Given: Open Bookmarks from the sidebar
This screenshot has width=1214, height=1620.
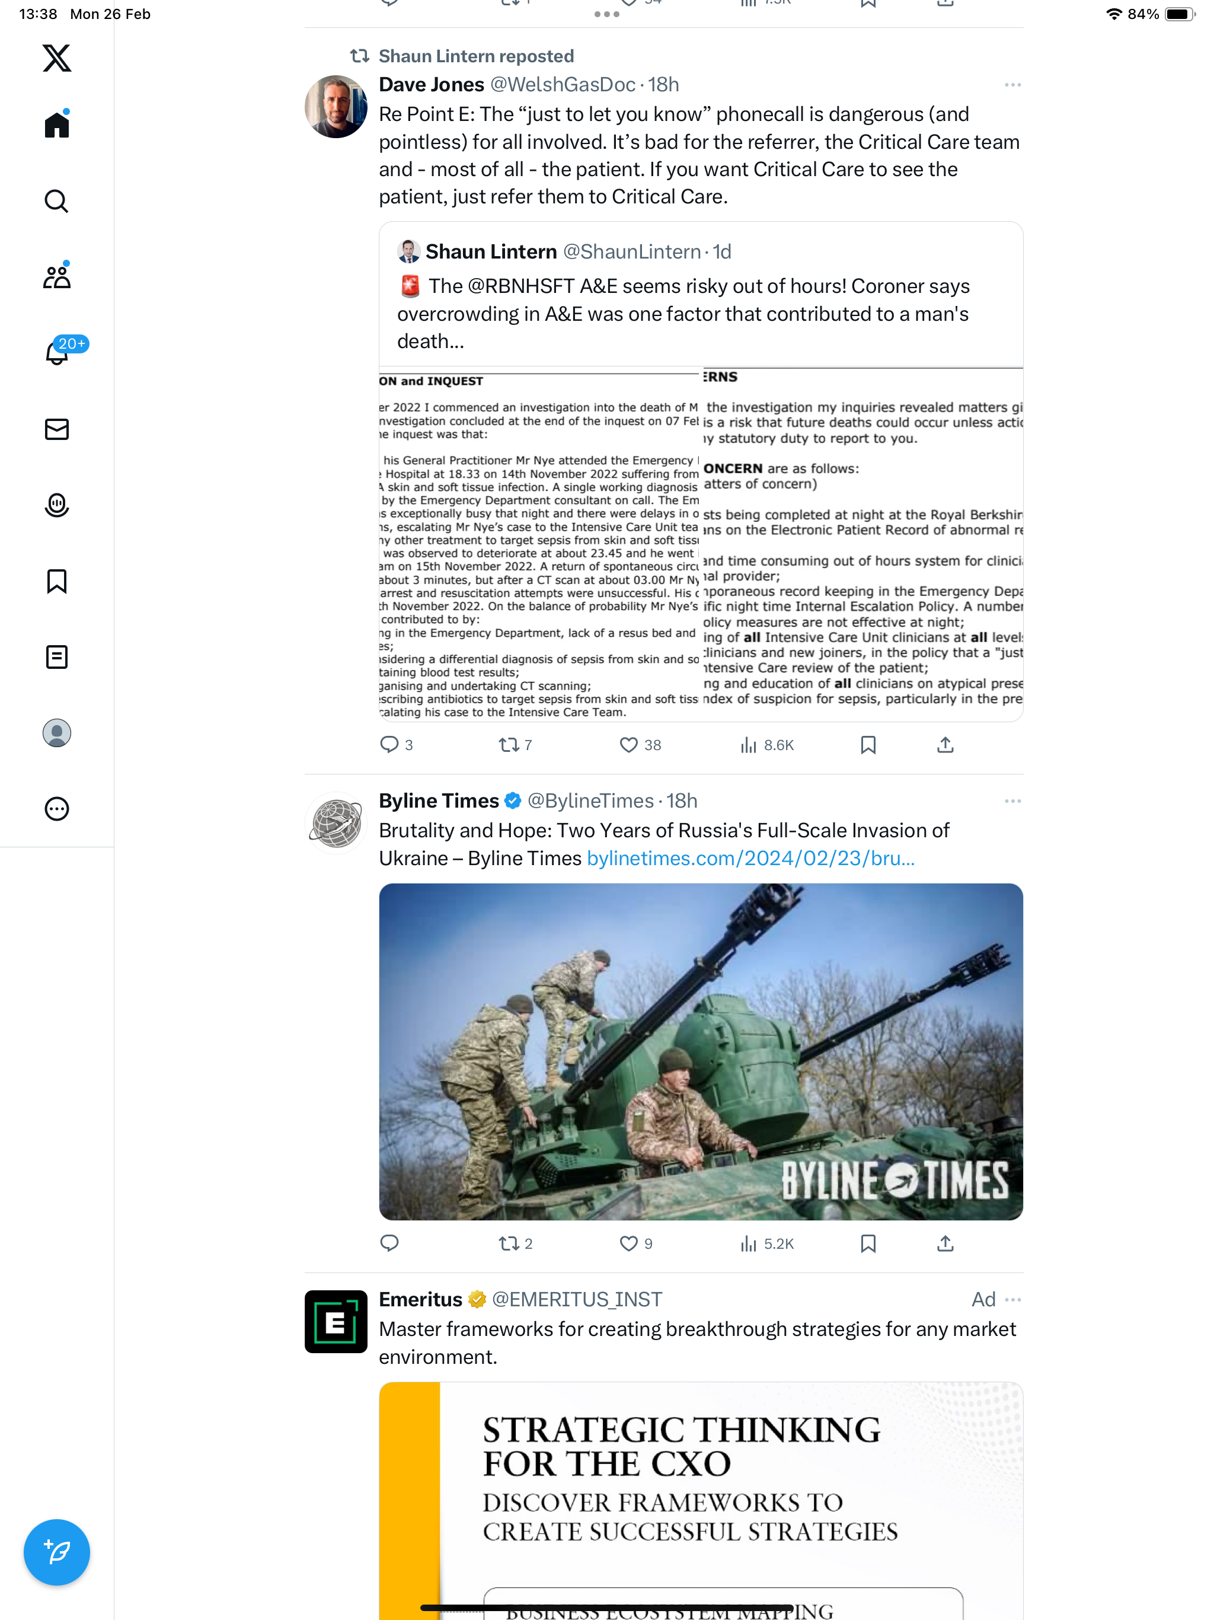Looking at the screenshot, I should click(56, 582).
